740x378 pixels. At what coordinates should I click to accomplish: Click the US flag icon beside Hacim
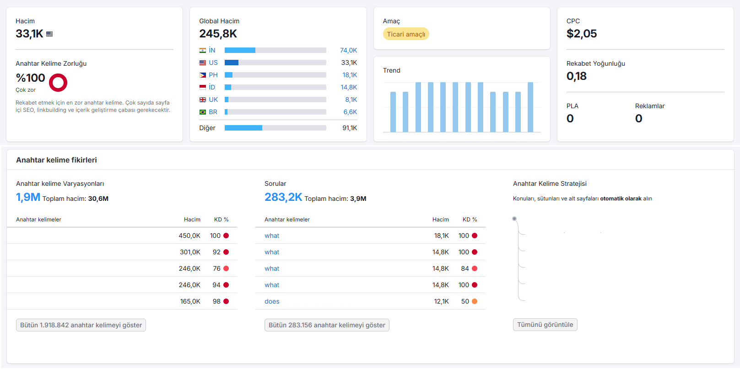49,34
